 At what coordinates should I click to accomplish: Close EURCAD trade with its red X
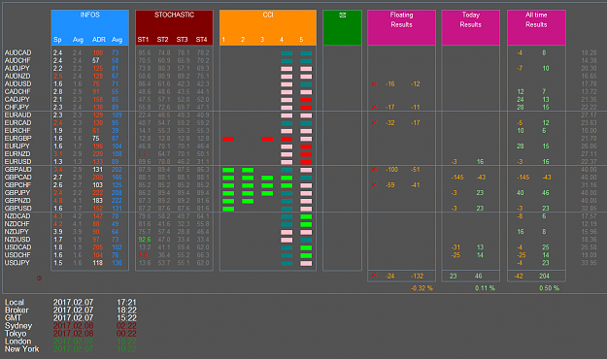pos(374,122)
